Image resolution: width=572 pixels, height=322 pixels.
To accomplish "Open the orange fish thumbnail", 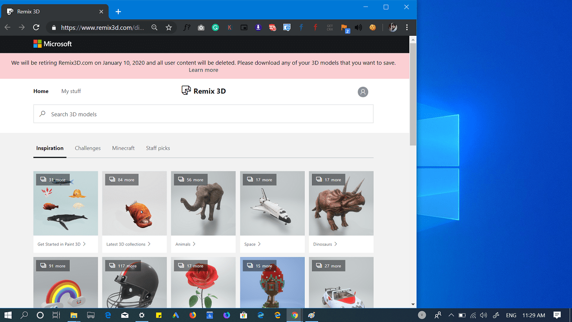I will [135, 203].
